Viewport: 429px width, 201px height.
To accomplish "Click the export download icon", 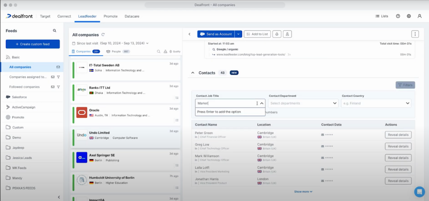I will [165, 52].
